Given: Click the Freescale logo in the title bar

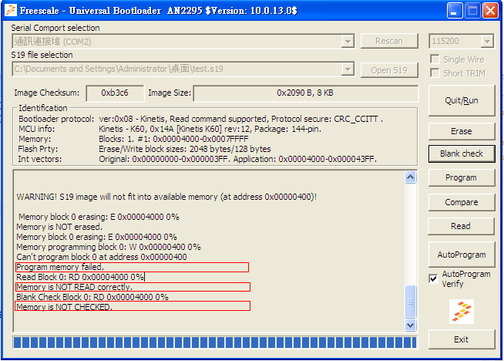Looking at the screenshot, I should (x=11, y=10).
